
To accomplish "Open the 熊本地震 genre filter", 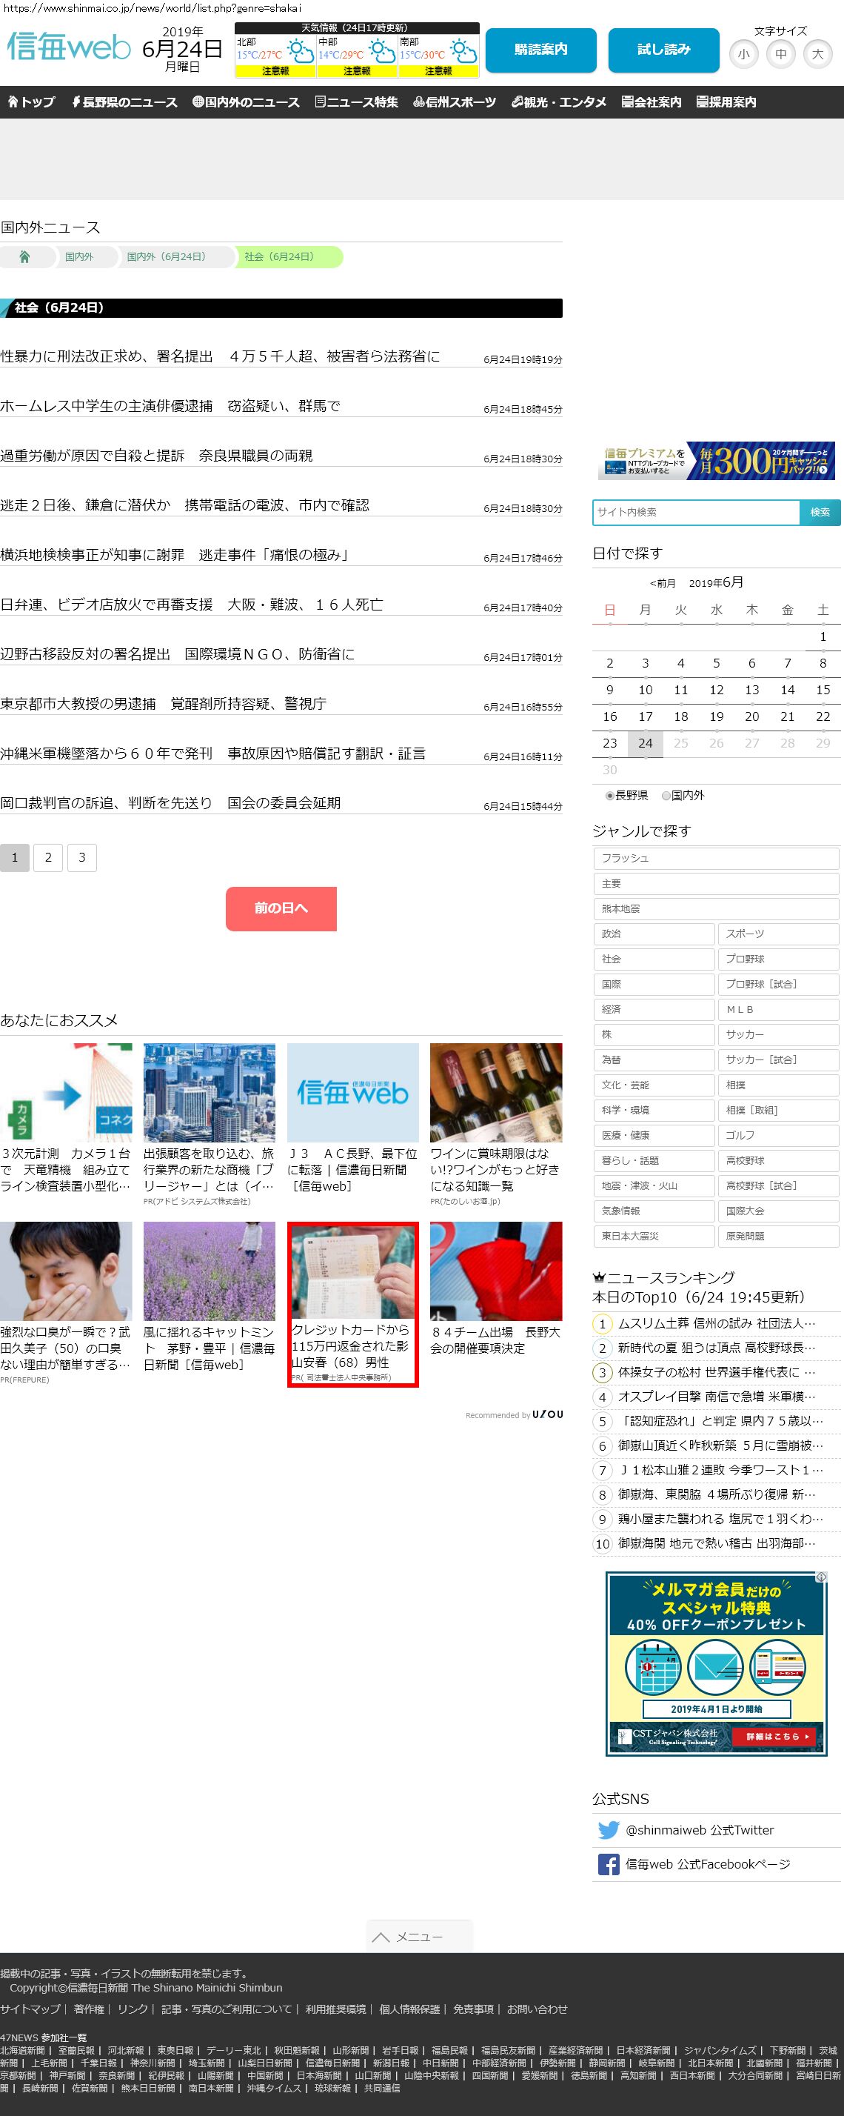I will [x=716, y=908].
